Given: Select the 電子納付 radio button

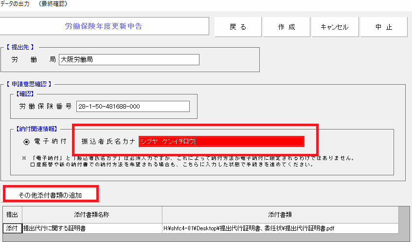Looking at the screenshot, I should (x=27, y=142).
